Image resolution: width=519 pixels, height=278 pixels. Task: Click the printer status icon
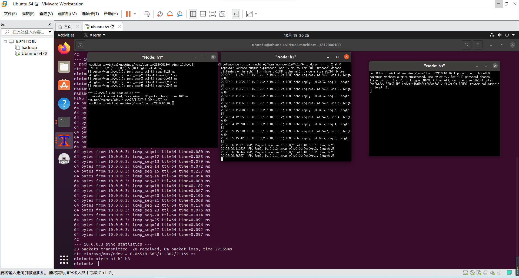pyautogui.click(x=486, y=273)
